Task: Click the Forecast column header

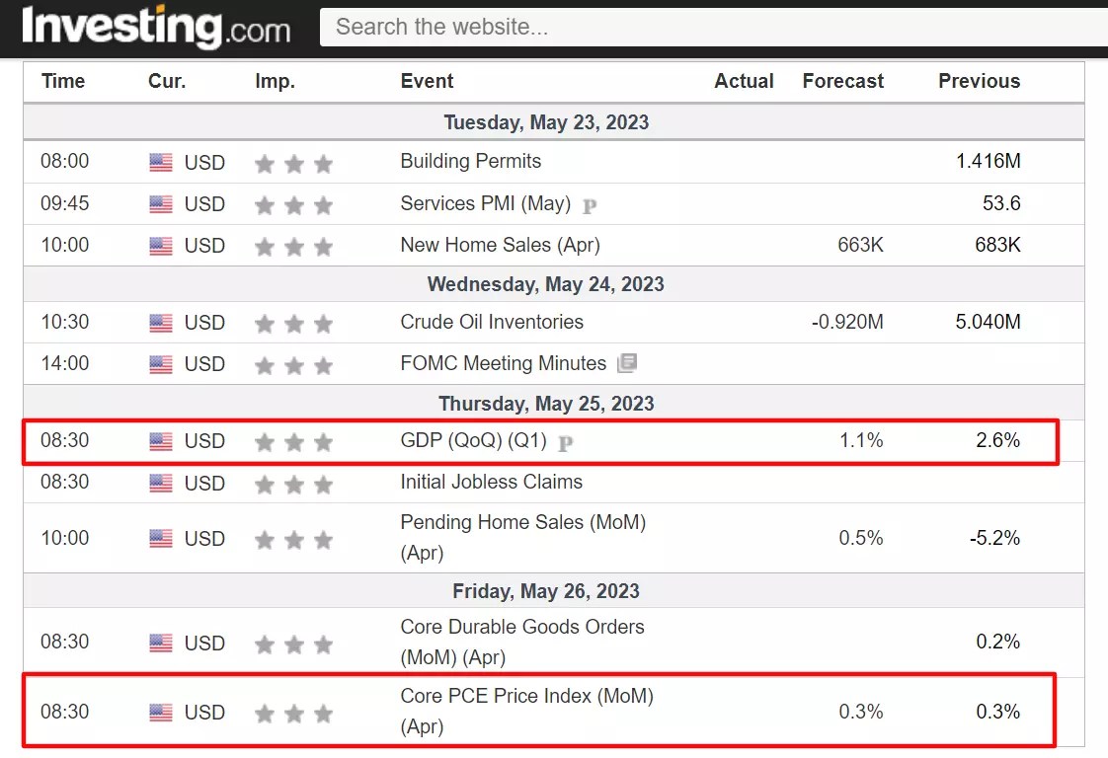Action: pos(843,81)
